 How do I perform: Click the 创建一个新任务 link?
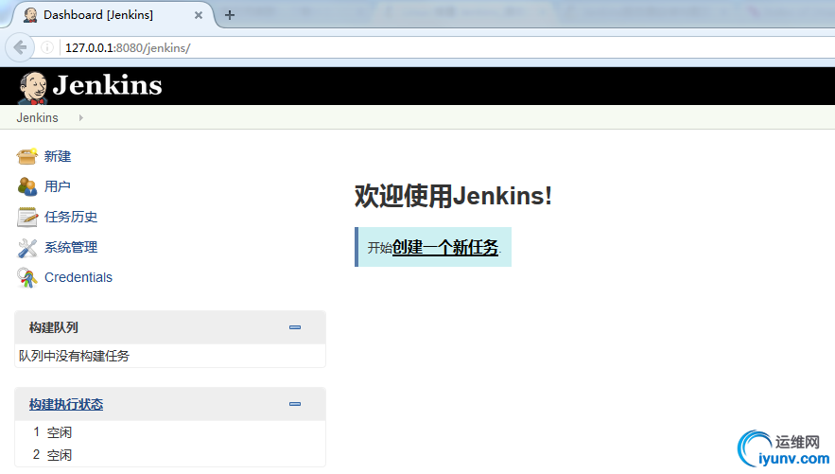pos(445,247)
